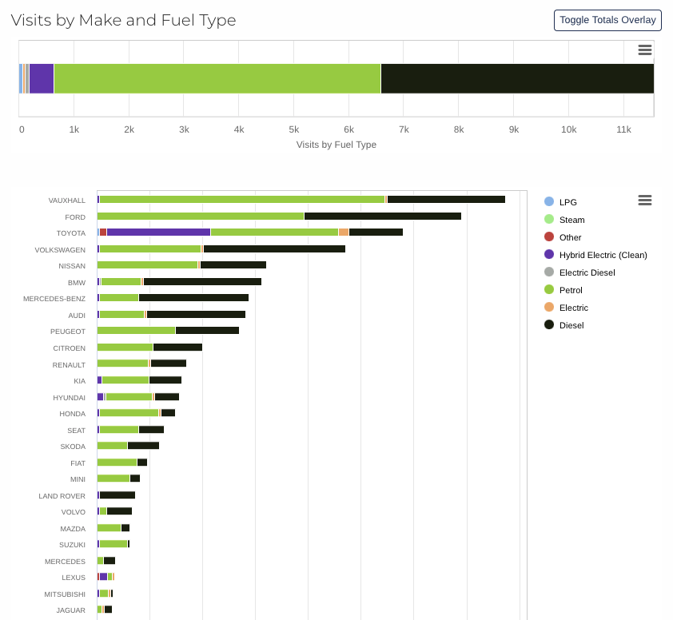Click the LPG legend color marker
Screen dimensions: 673x620
click(549, 202)
